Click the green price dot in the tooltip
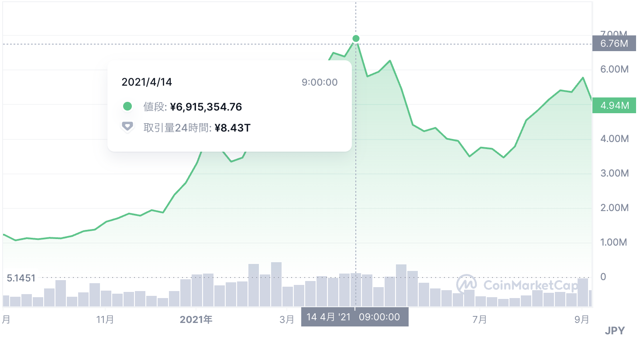This screenshot has width=640, height=340. (x=127, y=106)
